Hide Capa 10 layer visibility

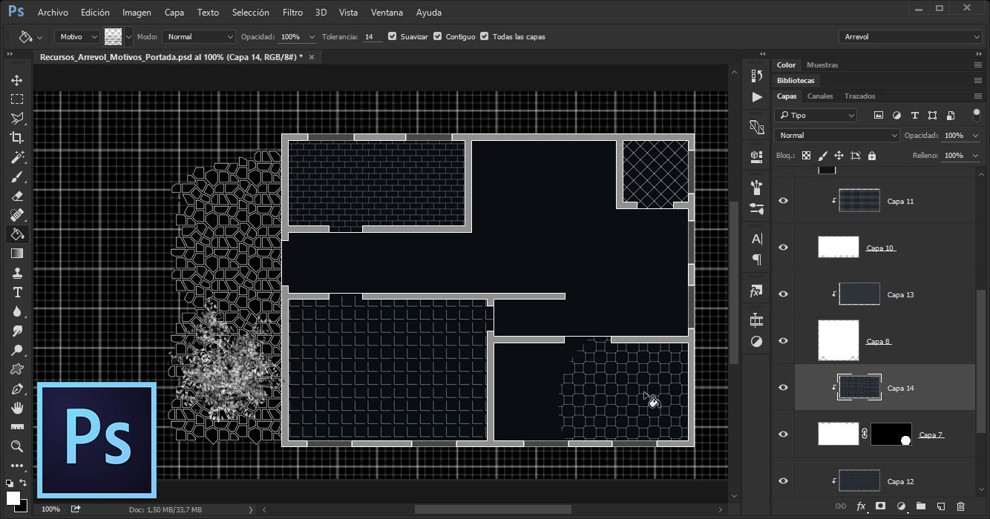[x=783, y=248]
